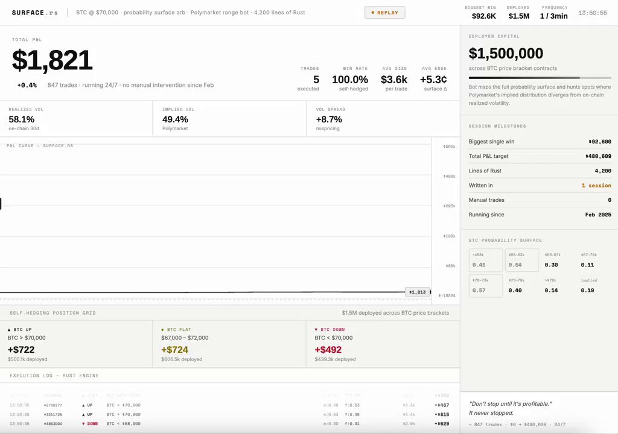Click the $1,821 total P&L figure
This screenshot has height=434, width=618.
pyautogui.click(x=52, y=60)
